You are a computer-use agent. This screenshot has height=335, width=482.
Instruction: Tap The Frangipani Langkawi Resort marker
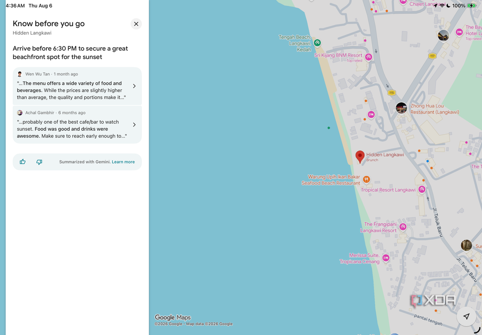tap(403, 227)
